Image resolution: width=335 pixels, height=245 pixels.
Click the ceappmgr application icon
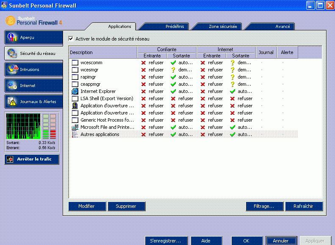(x=75, y=84)
